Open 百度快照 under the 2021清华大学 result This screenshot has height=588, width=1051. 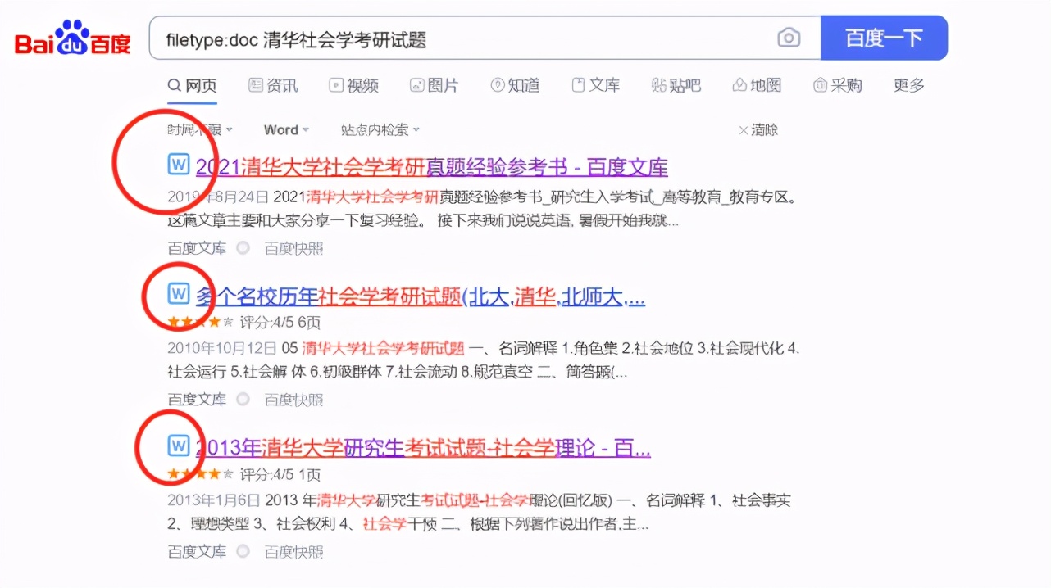click(293, 248)
